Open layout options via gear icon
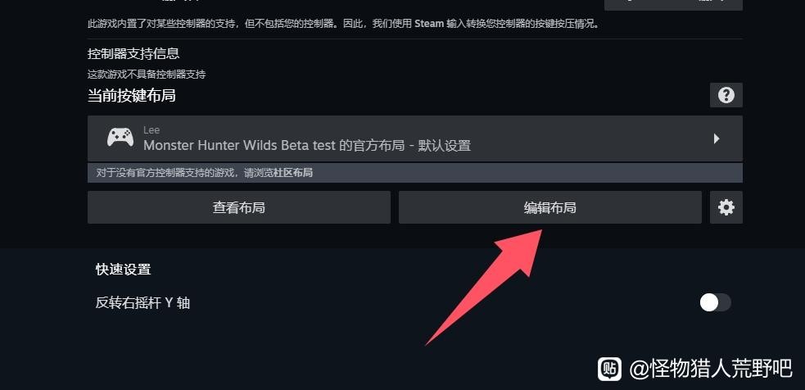 click(726, 207)
